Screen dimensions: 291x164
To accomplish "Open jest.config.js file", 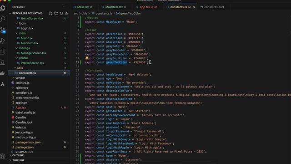I will click(24, 132).
